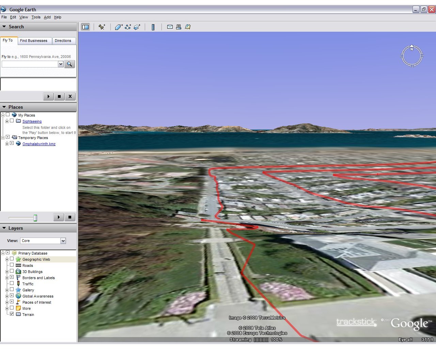Image resolution: width=436 pixels, height=349 pixels.
Task: Stop the search results tour
Action: pos(59,96)
